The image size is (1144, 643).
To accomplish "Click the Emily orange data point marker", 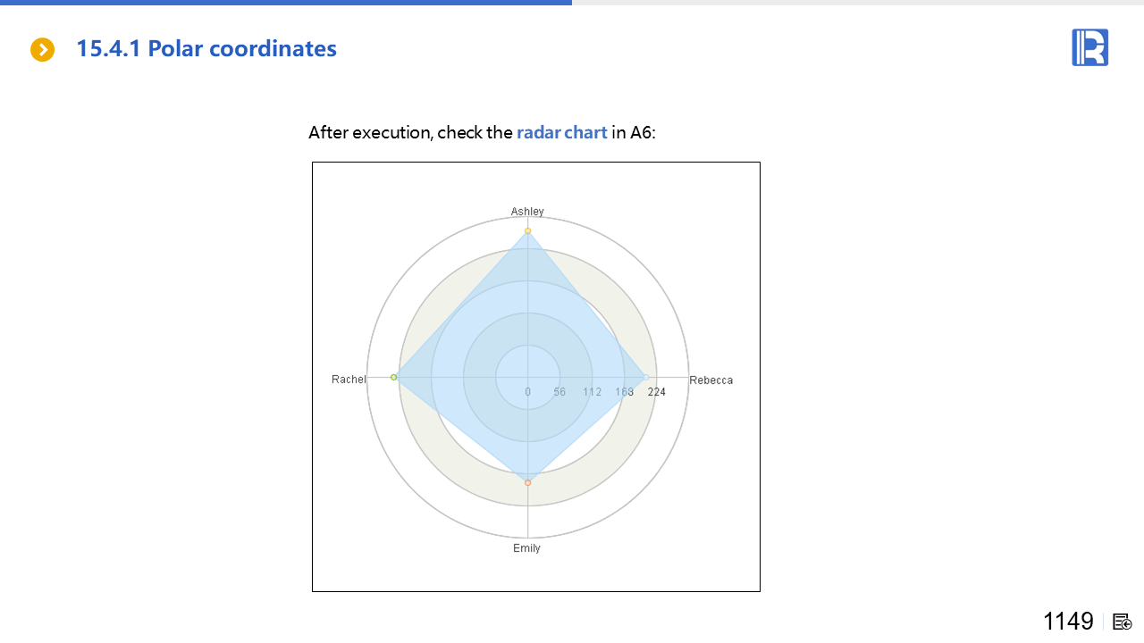I will [527, 483].
